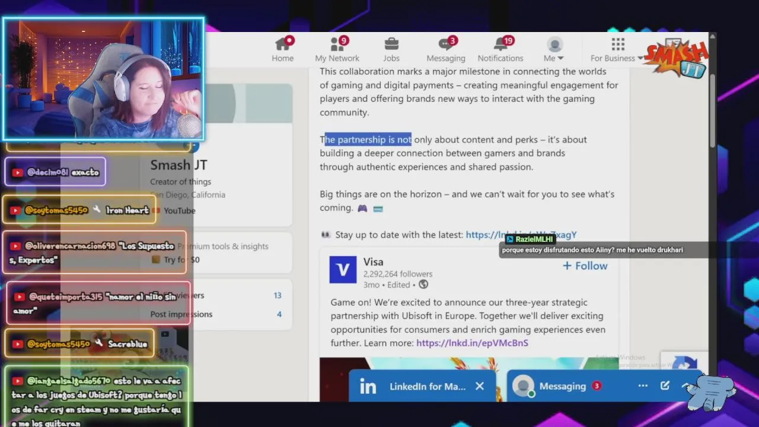Click the RazielMLHI chat popup name

(534, 239)
